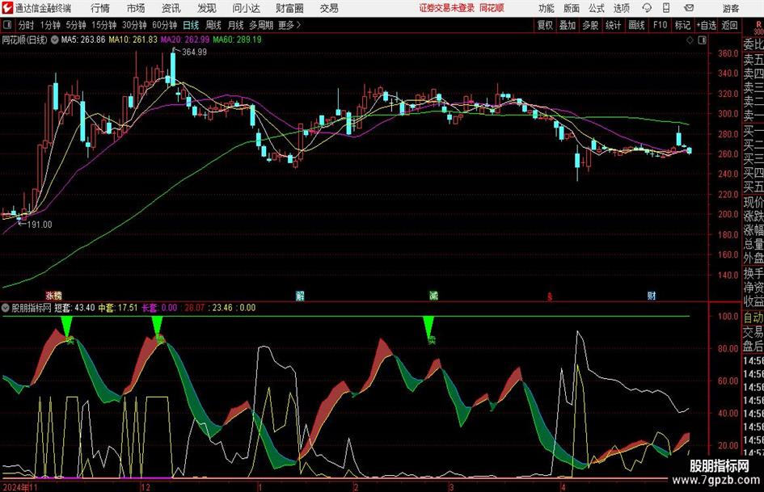
Task: Click the 复权 toolbar button
Action: click(x=545, y=25)
